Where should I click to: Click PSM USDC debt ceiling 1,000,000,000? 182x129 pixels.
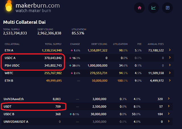tap(98, 66)
